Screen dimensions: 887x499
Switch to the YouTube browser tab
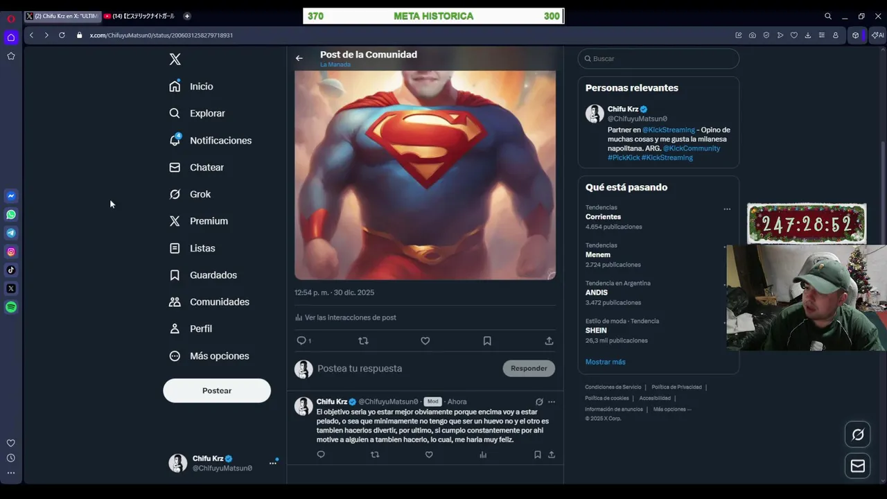(x=139, y=16)
